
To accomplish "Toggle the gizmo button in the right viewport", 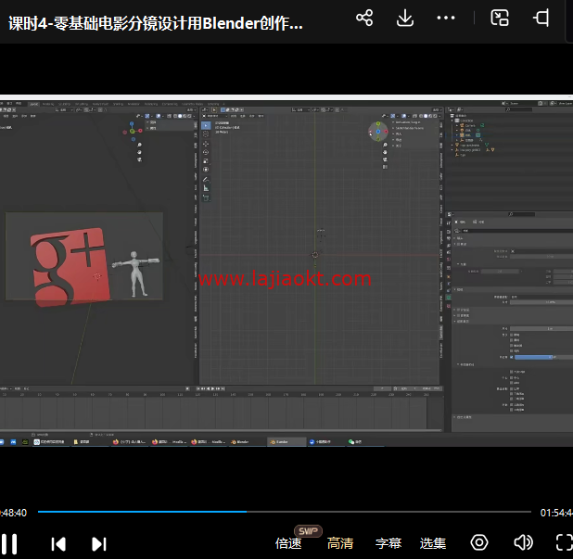I will [393, 116].
